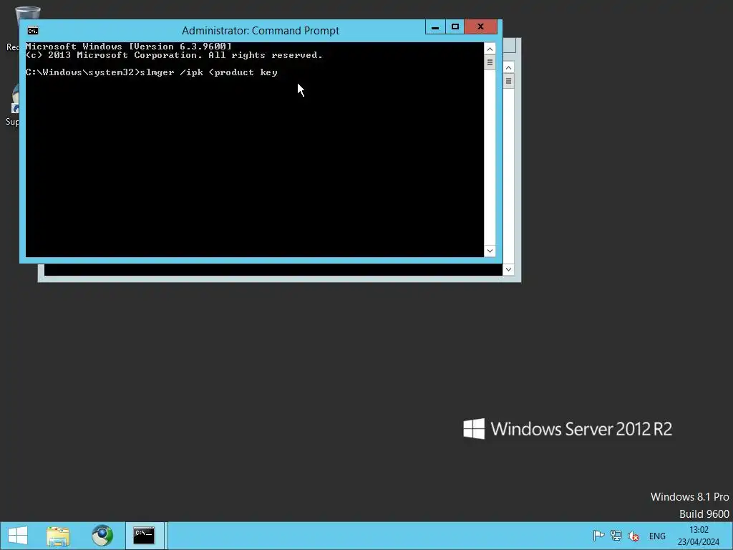Screen dimensions: 733x550
Task: Minimize the Administrator: Command Prompt window
Action: click(x=435, y=27)
